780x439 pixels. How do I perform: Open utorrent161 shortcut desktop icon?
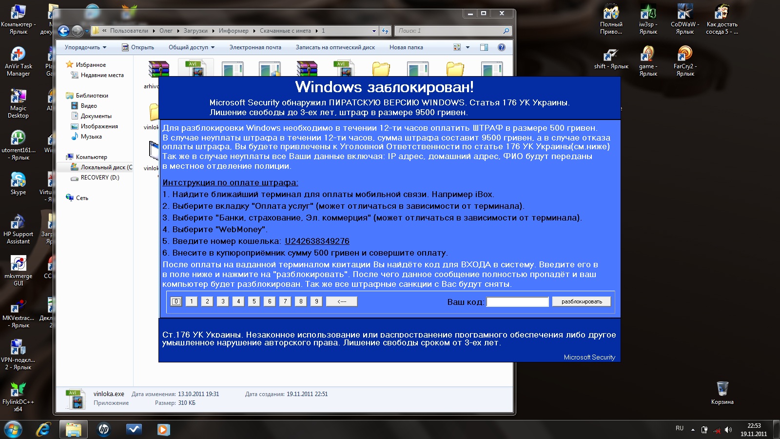(18, 145)
